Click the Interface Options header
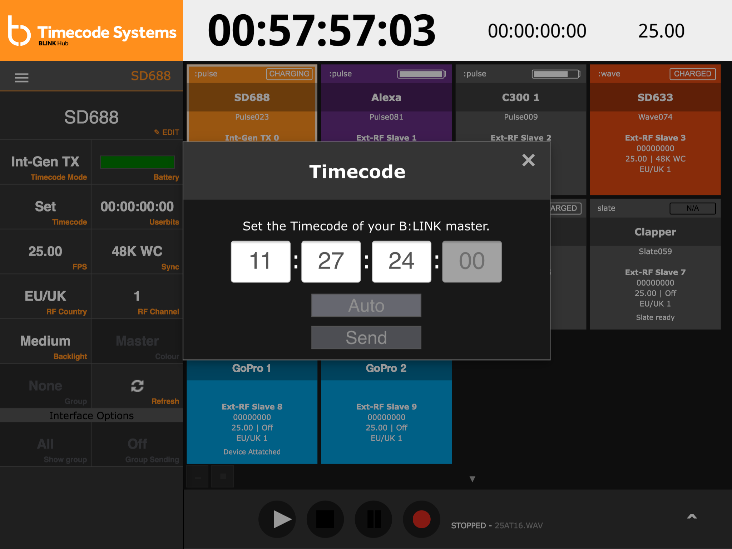This screenshot has height=549, width=732. [91, 415]
